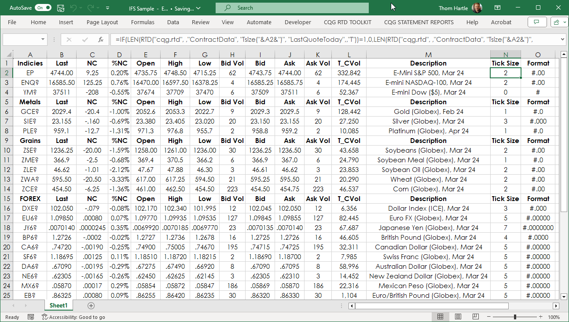
Task: Open the CQG RTD TOOLKIT tab
Action: [347, 22]
